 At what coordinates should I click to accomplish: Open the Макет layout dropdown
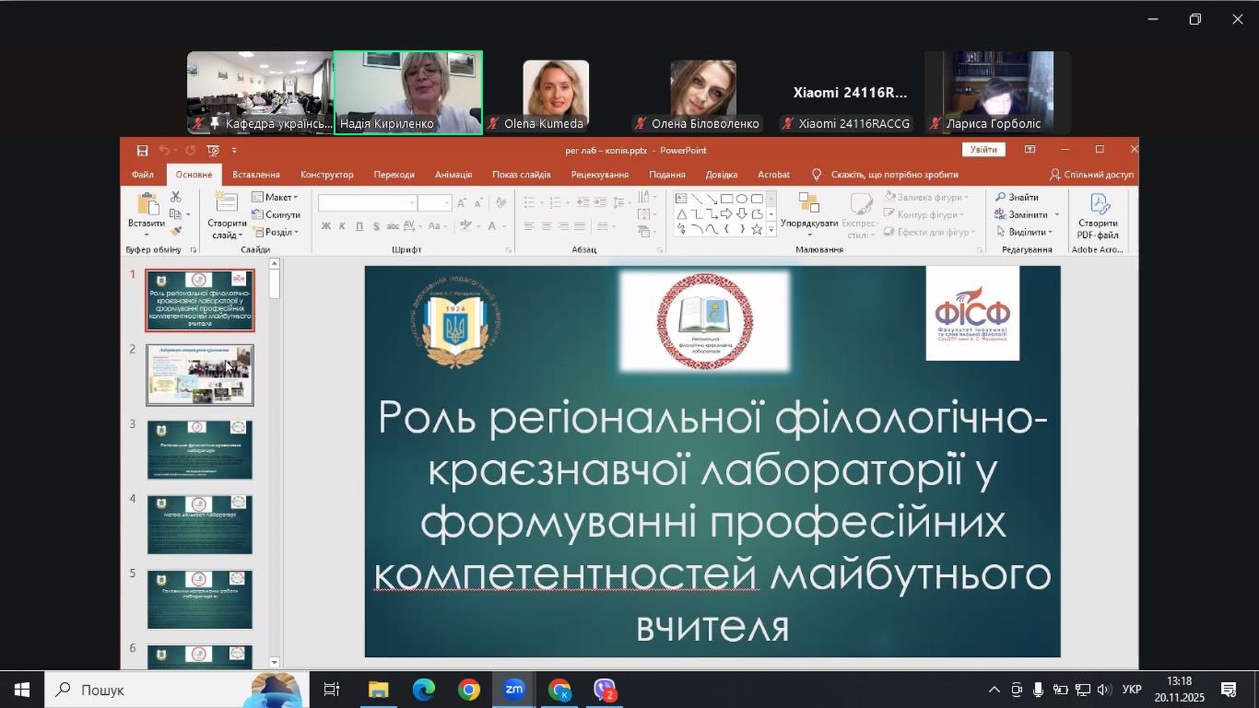(276, 197)
